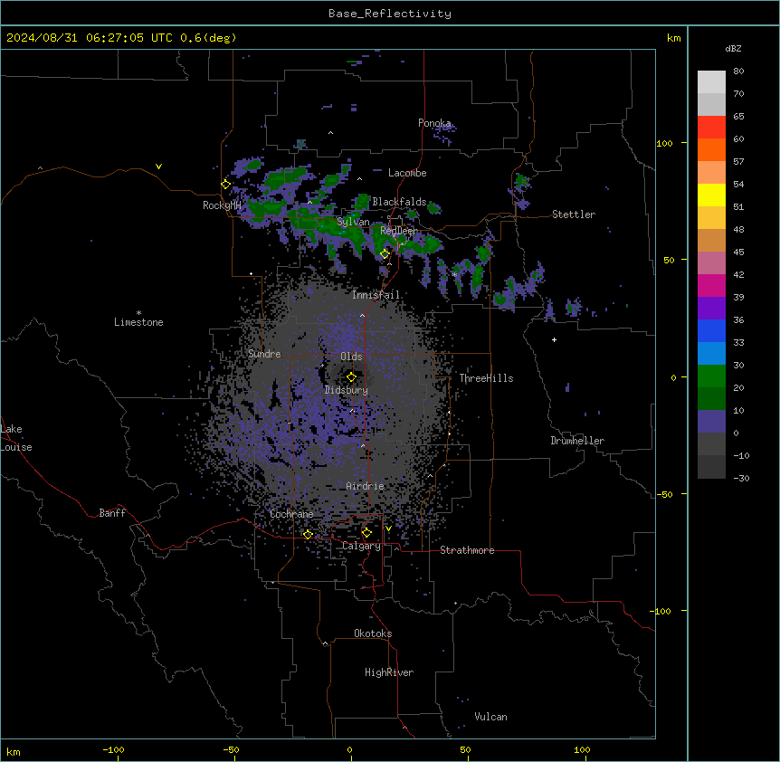Click the Vulcan label
Screen dimensions: 780x762
tap(491, 717)
